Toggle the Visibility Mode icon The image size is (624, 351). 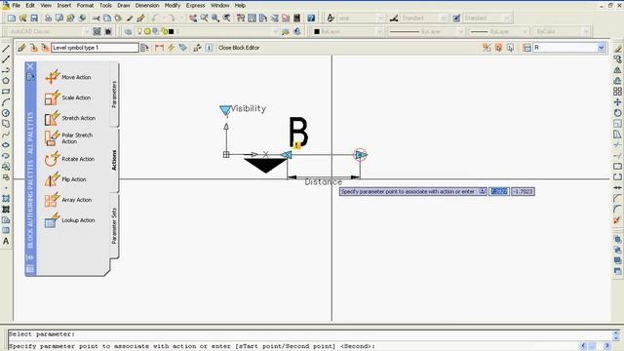(487, 48)
